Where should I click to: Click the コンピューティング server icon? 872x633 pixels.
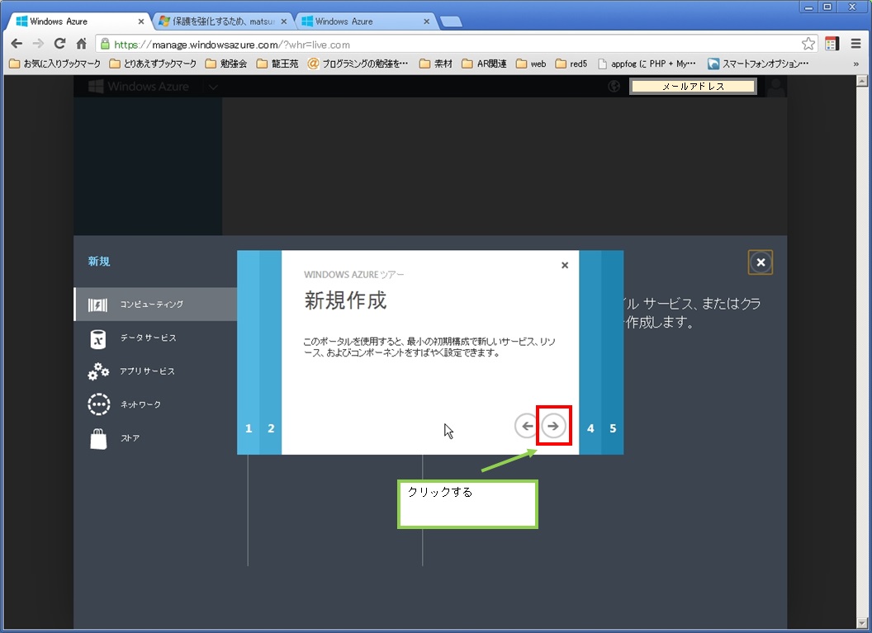98,305
